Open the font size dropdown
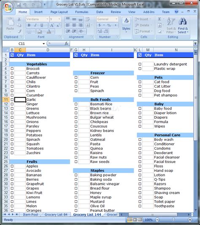 (x=59, y=19)
